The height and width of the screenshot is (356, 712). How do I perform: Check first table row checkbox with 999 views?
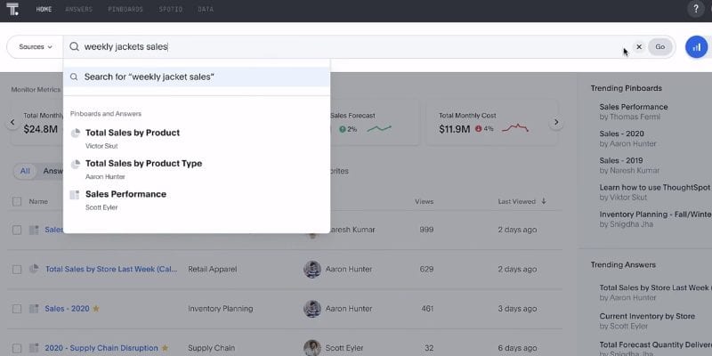click(x=17, y=230)
